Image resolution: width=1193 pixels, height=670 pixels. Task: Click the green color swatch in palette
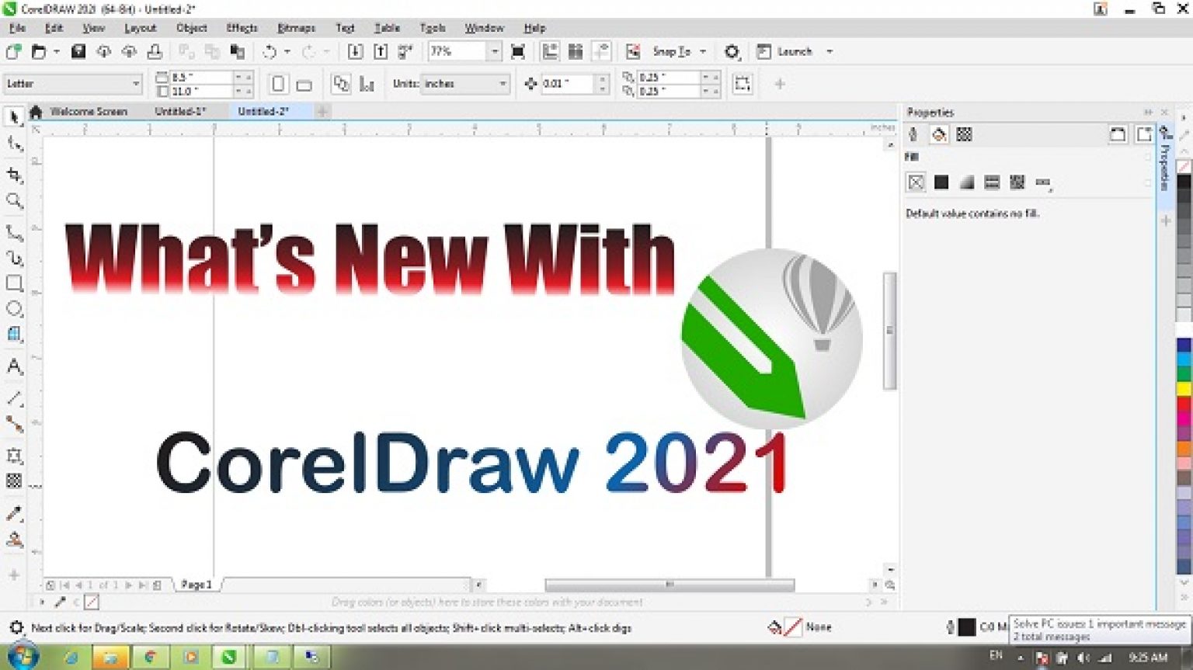[1184, 373]
